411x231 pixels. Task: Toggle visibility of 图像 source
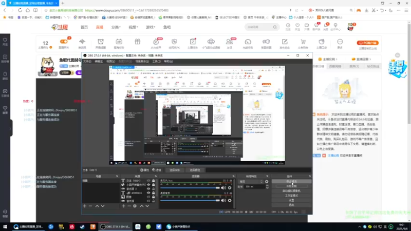148,197
